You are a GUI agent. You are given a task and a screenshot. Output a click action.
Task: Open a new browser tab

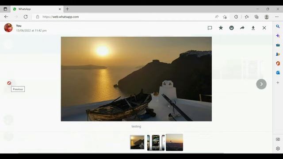[67, 9]
